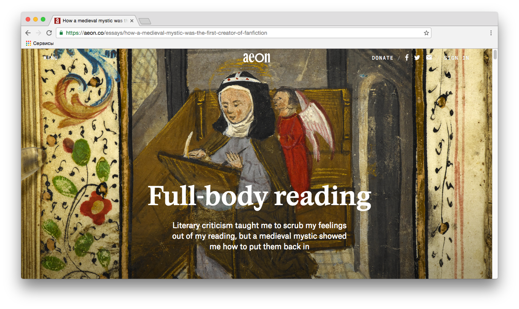Open the Сервисы apps grid icon
The image size is (519, 309).
click(28, 43)
